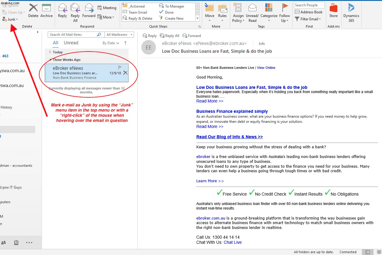Run the Reply & Delete quick step

pyautogui.click(x=138, y=18)
